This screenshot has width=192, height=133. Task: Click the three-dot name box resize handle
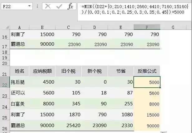(37, 6)
